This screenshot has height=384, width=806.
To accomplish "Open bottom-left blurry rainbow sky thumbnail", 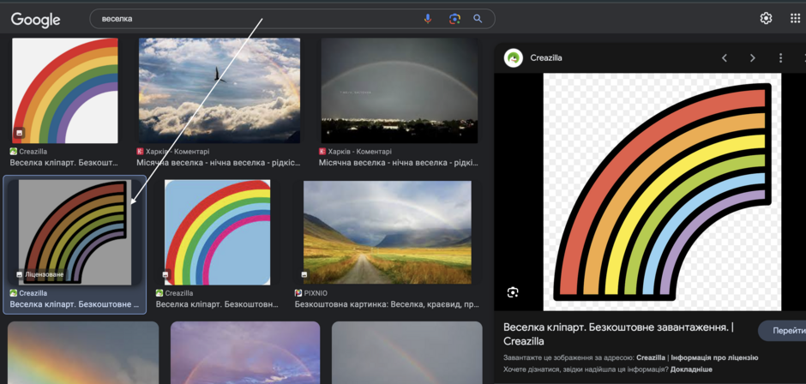I will (83, 352).
